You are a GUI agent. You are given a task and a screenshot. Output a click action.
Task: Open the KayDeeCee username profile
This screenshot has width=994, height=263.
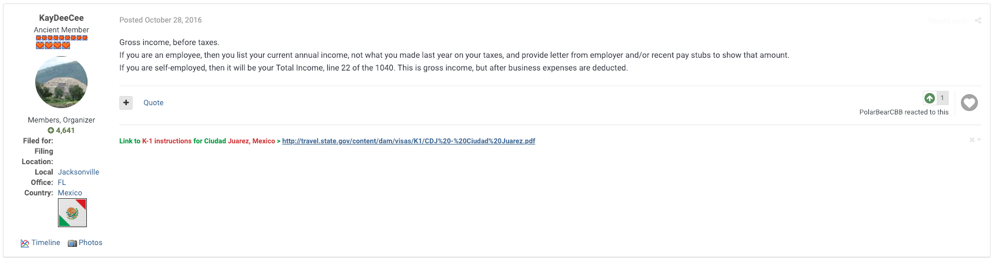pos(61,18)
